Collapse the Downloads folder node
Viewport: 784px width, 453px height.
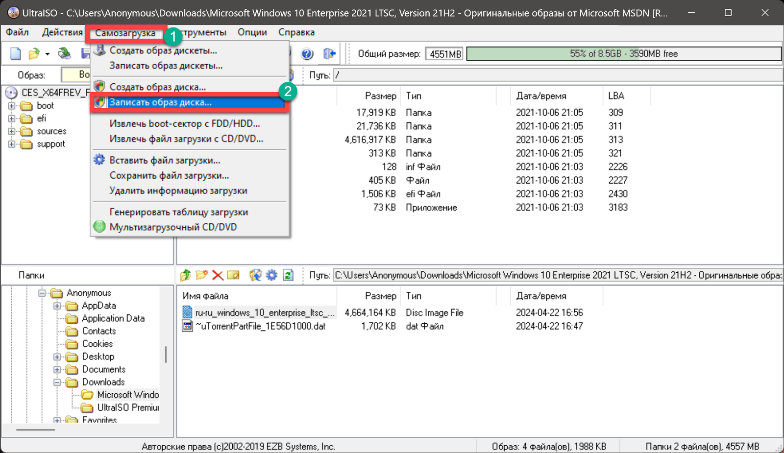coord(57,382)
